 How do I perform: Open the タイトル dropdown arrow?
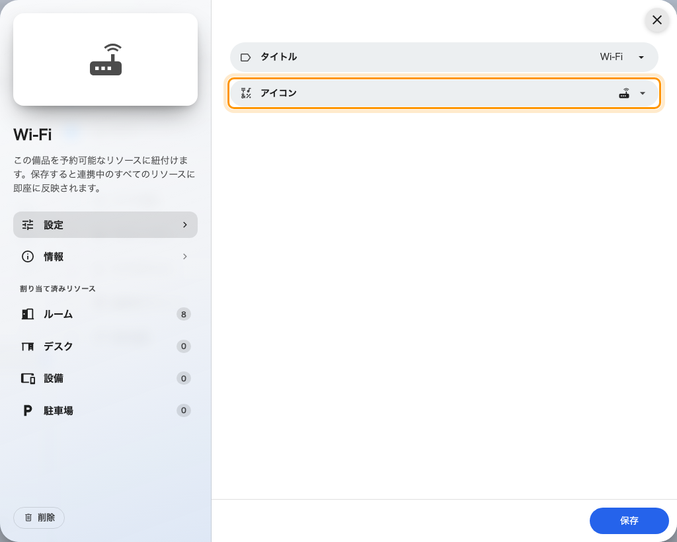coord(641,58)
